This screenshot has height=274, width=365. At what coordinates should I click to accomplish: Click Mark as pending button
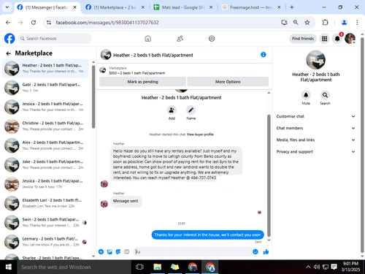coord(142,82)
